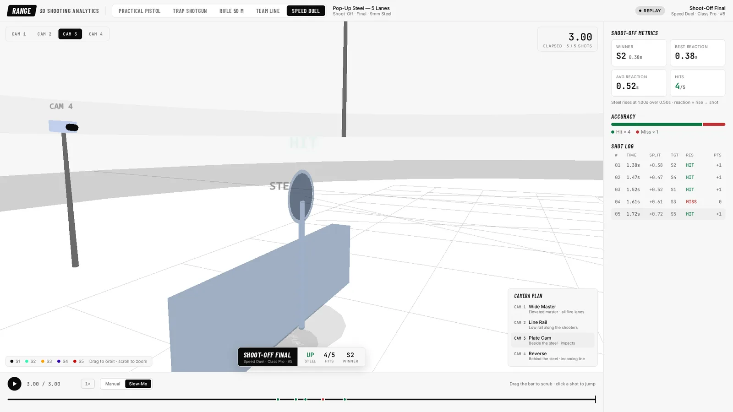Change the 1× playback speed
The width and height of the screenshot is (733, 412).
coord(88,384)
